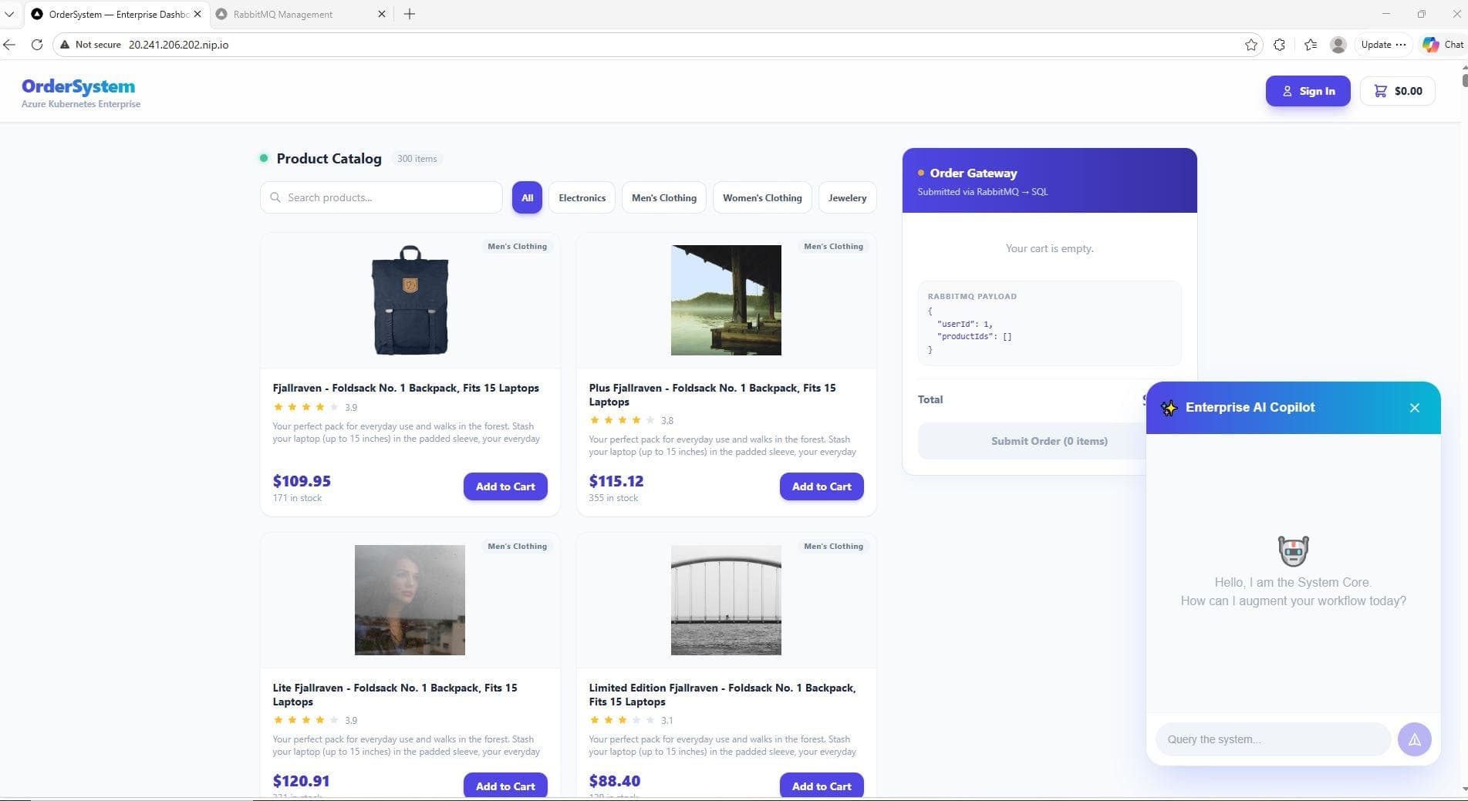This screenshot has width=1468, height=801.
Task: Click the send query icon in Copilot
Action: tap(1414, 739)
